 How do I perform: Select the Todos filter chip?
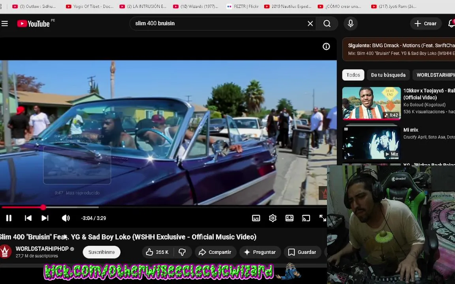pyautogui.click(x=353, y=75)
